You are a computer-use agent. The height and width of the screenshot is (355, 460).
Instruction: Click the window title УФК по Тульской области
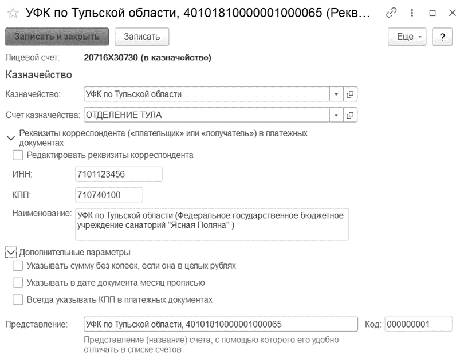click(198, 13)
